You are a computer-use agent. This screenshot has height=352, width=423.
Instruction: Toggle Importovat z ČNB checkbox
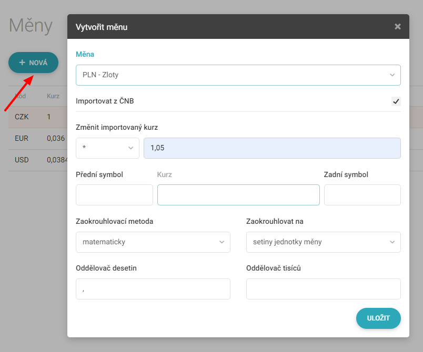pyautogui.click(x=396, y=101)
